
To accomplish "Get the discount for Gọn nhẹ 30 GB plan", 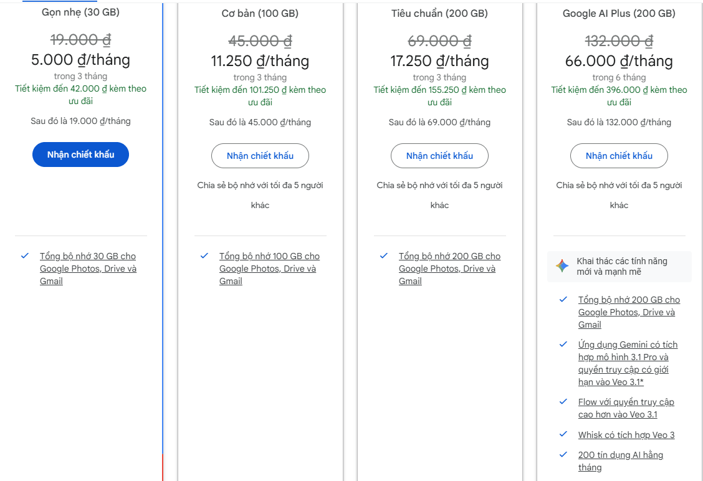I will 80,155.
